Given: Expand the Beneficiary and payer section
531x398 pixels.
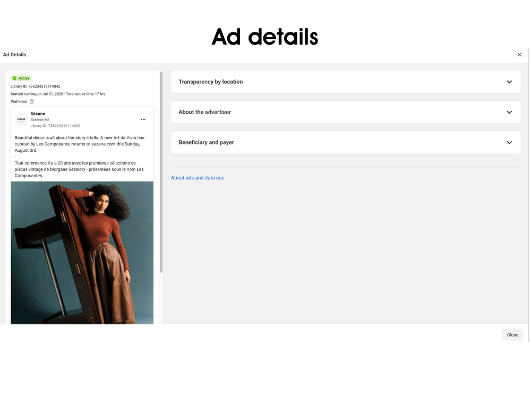Looking at the screenshot, I should click(x=346, y=142).
